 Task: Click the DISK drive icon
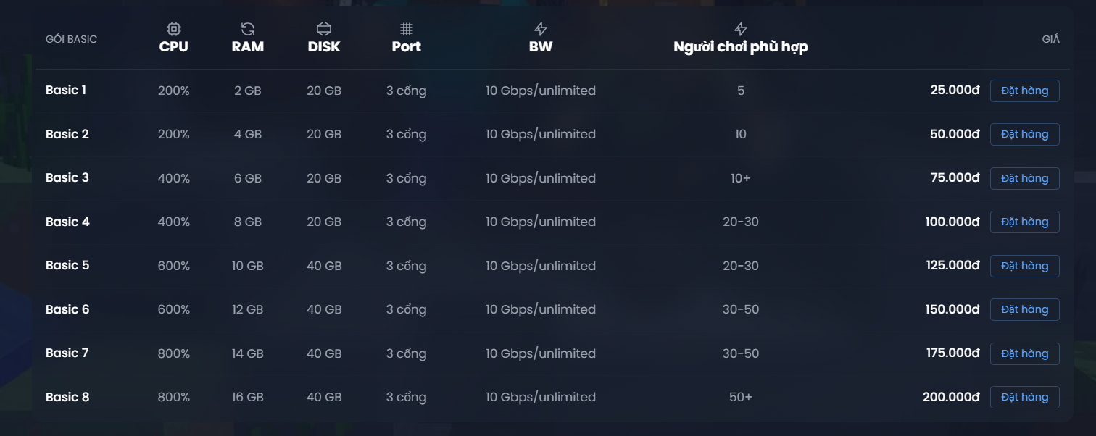coord(324,29)
